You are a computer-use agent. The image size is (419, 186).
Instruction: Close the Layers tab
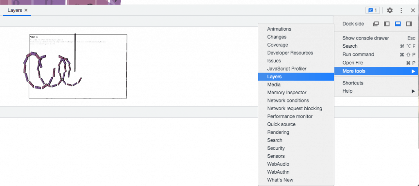26,10
